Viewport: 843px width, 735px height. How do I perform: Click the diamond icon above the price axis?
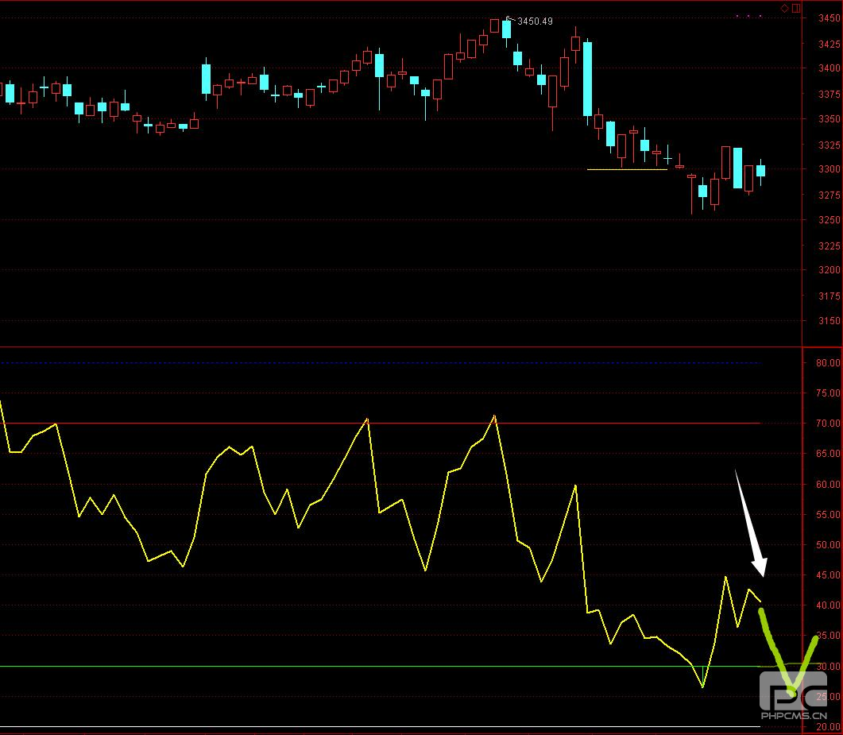point(784,8)
